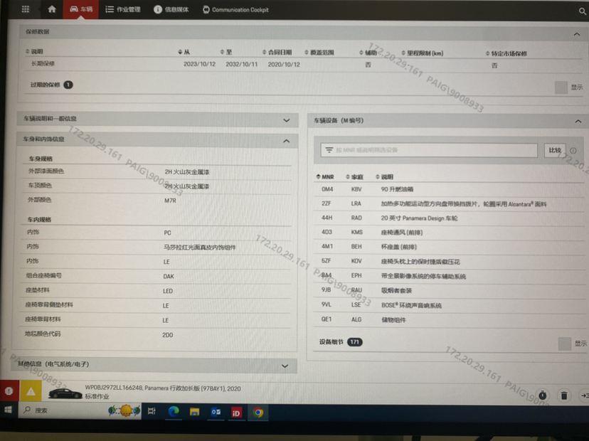Collapse the 保修数据 section
The width and height of the screenshot is (589, 441).
[577, 34]
